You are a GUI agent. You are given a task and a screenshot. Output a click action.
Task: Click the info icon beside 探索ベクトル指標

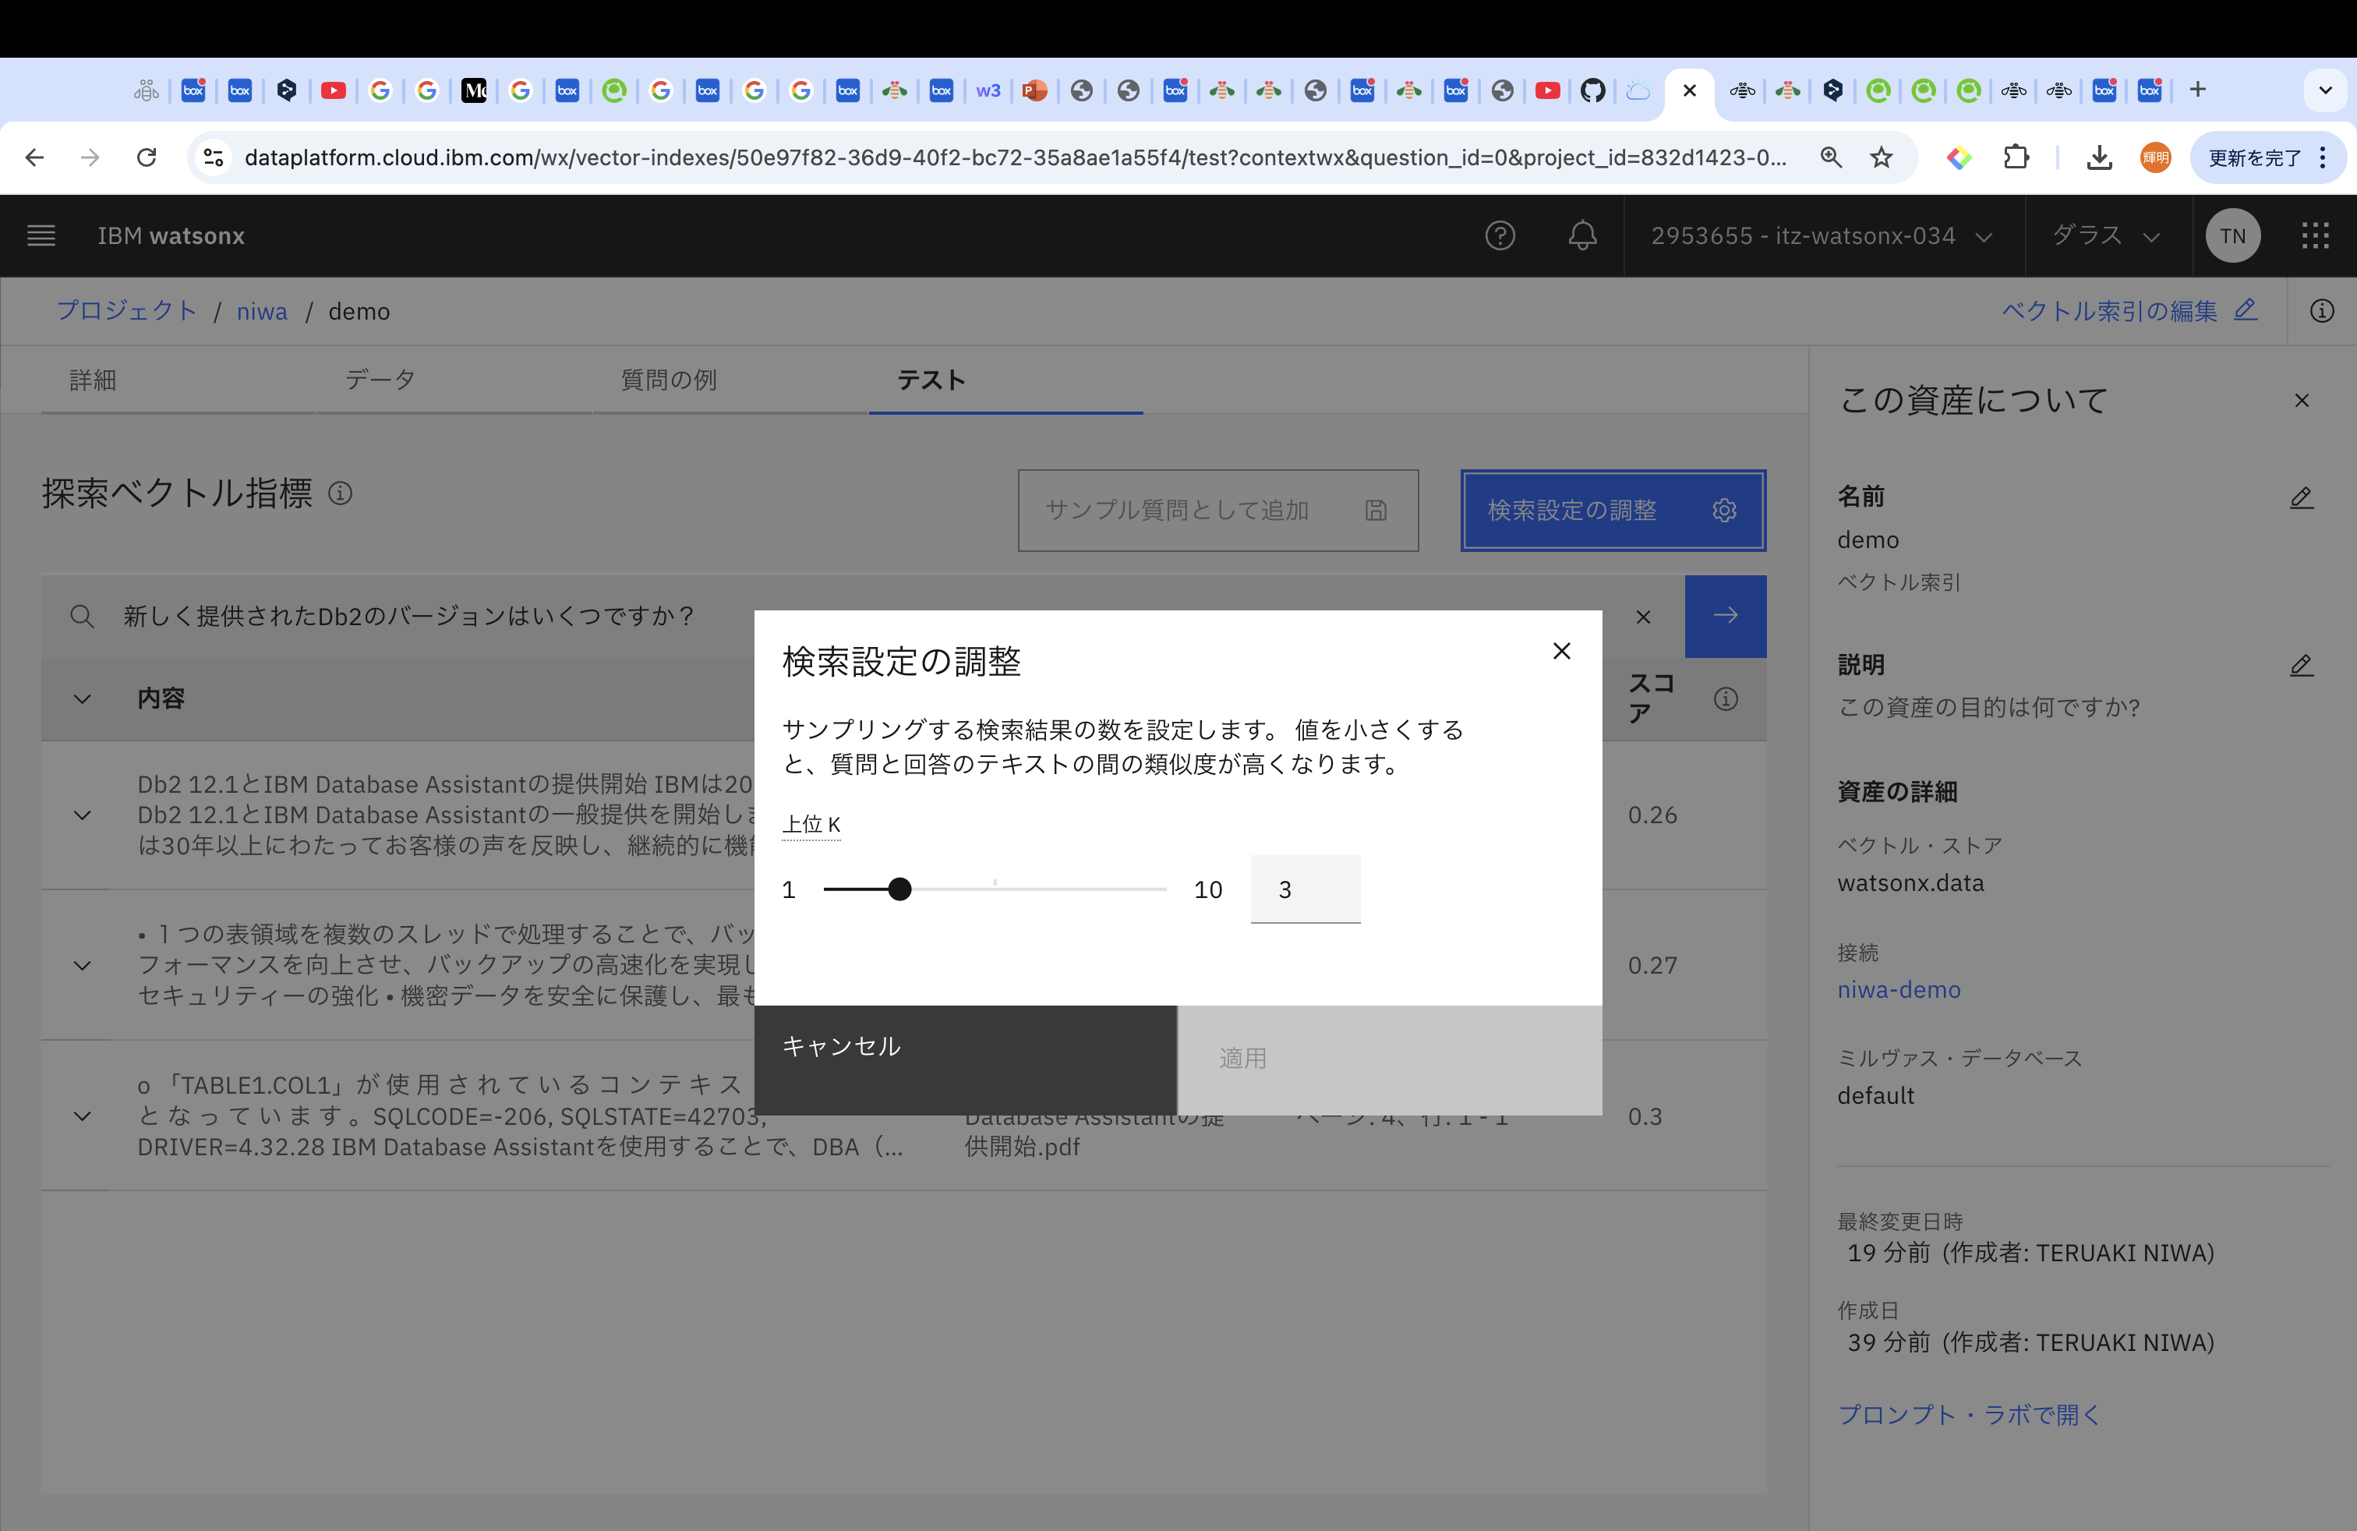coord(340,493)
